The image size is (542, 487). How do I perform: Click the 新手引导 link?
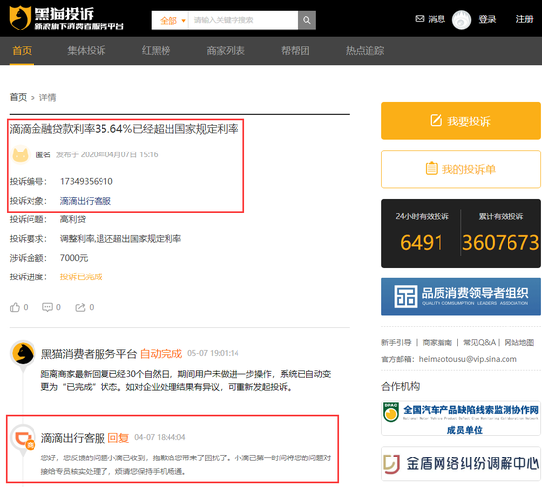coord(396,342)
